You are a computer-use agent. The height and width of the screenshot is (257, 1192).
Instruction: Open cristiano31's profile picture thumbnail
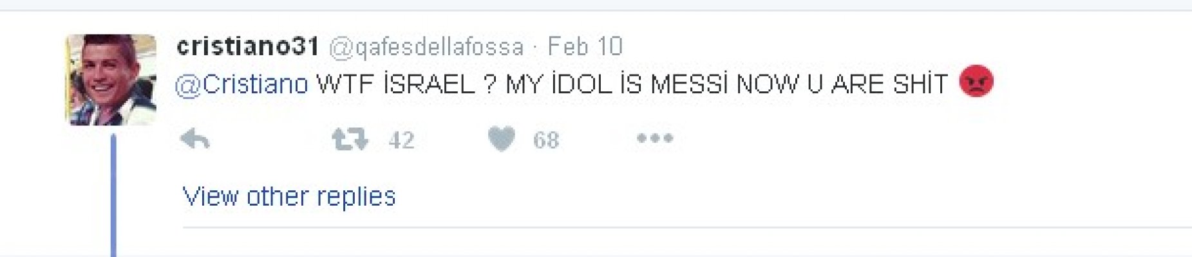[111, 80]
